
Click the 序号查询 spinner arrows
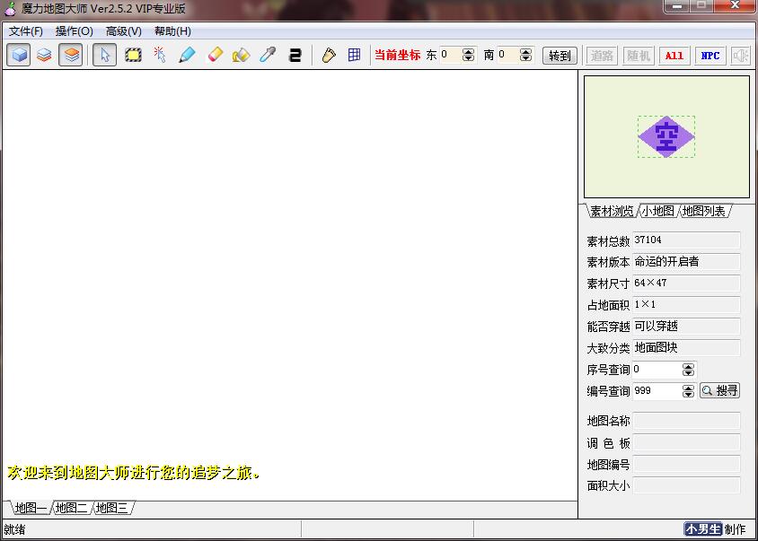coord(688,370)
